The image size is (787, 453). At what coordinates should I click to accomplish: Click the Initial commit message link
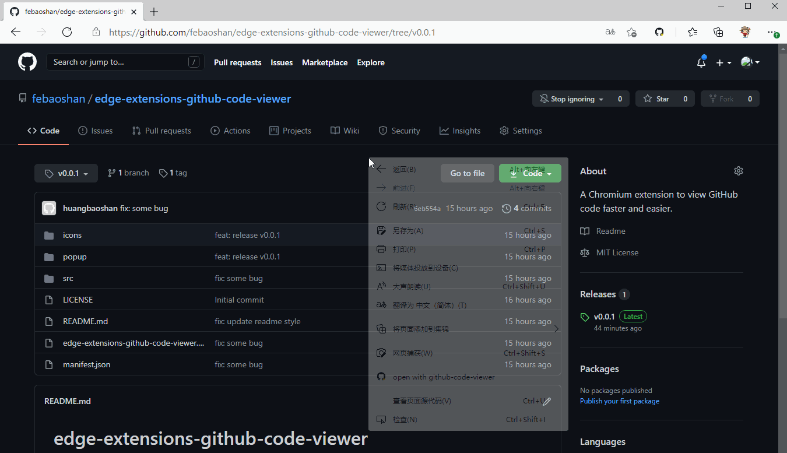click(x=239, y=300)
